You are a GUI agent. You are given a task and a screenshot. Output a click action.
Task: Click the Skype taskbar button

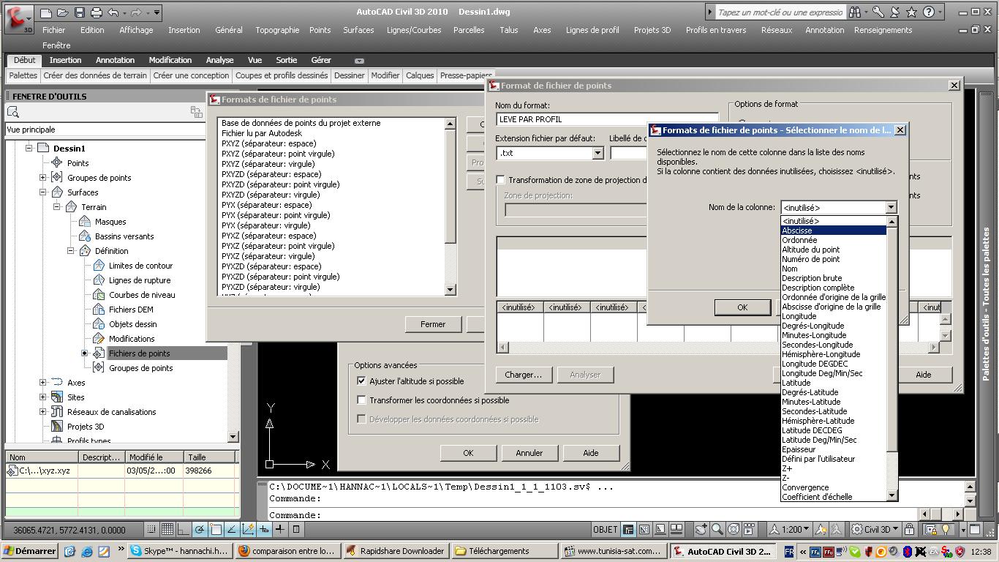tap(180, 551)
